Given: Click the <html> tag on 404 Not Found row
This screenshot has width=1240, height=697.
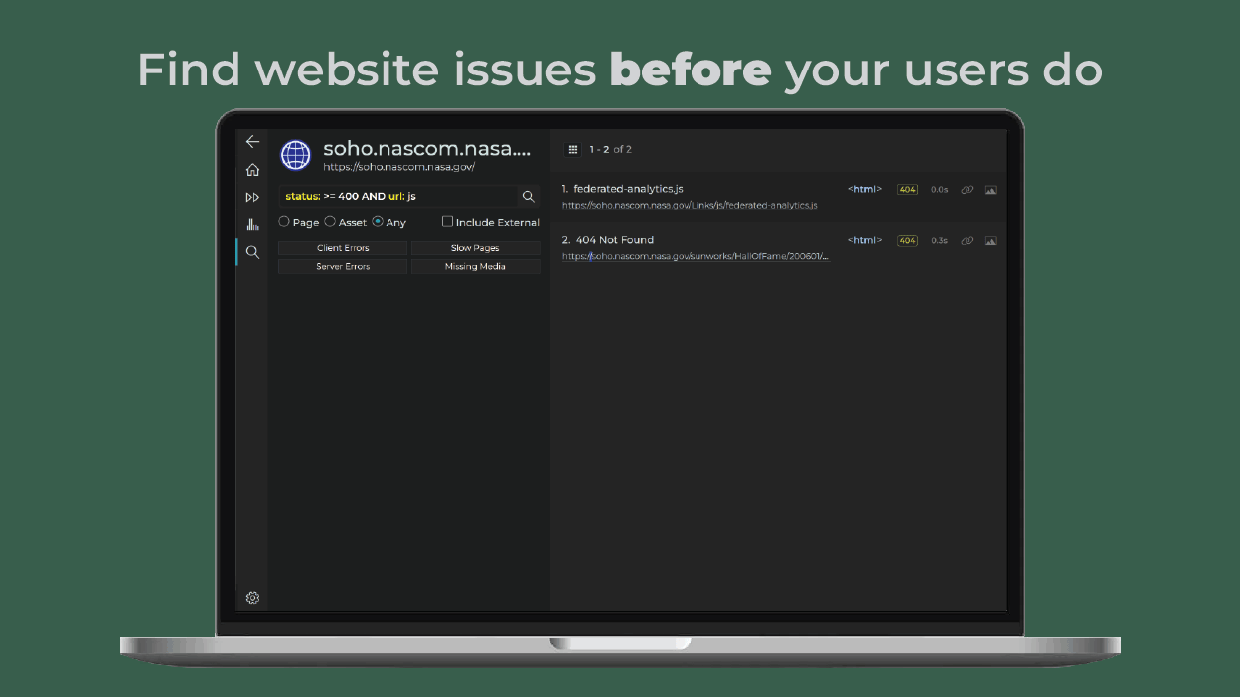Looking at the screenshot, I should click(x=864, y=240).
